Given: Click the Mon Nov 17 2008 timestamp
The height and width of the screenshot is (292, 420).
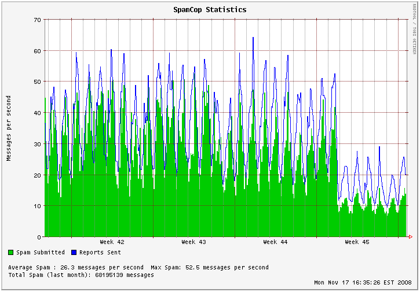Looking at the screenshot, I should [x=363, y=283].
